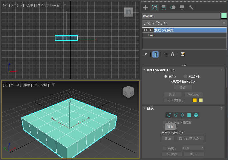Open the モディファイヤ リスト dropdown
The height and width of the screenshot is (160, 228).
coord(184,23)
